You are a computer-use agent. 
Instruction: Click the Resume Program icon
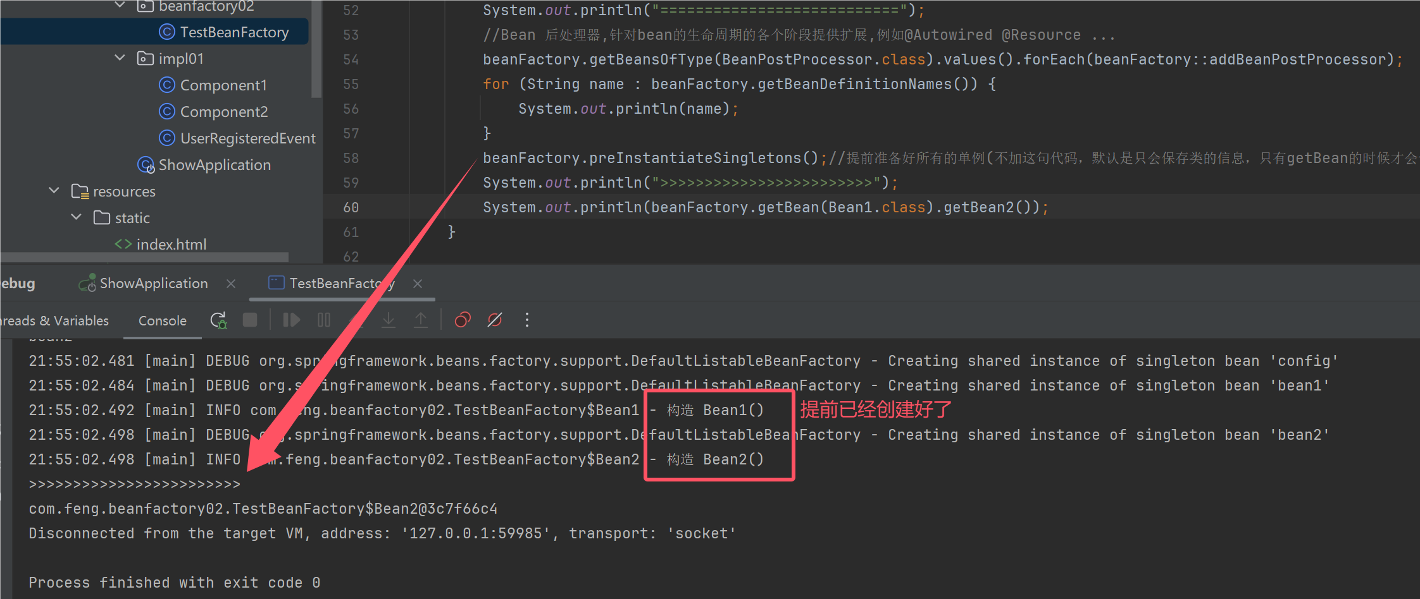[x=291, y=320]
